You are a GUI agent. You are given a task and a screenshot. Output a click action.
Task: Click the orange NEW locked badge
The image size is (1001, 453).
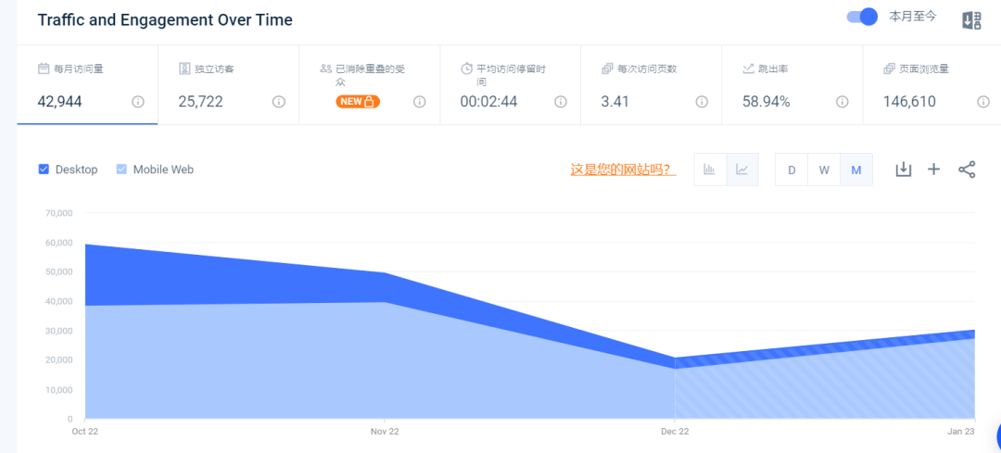coord(358,102)
